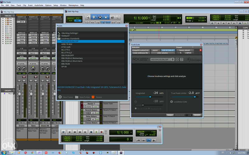Click Go to End in floating transport
Screen dimensions: 249x155
click(x=85, y=132)
